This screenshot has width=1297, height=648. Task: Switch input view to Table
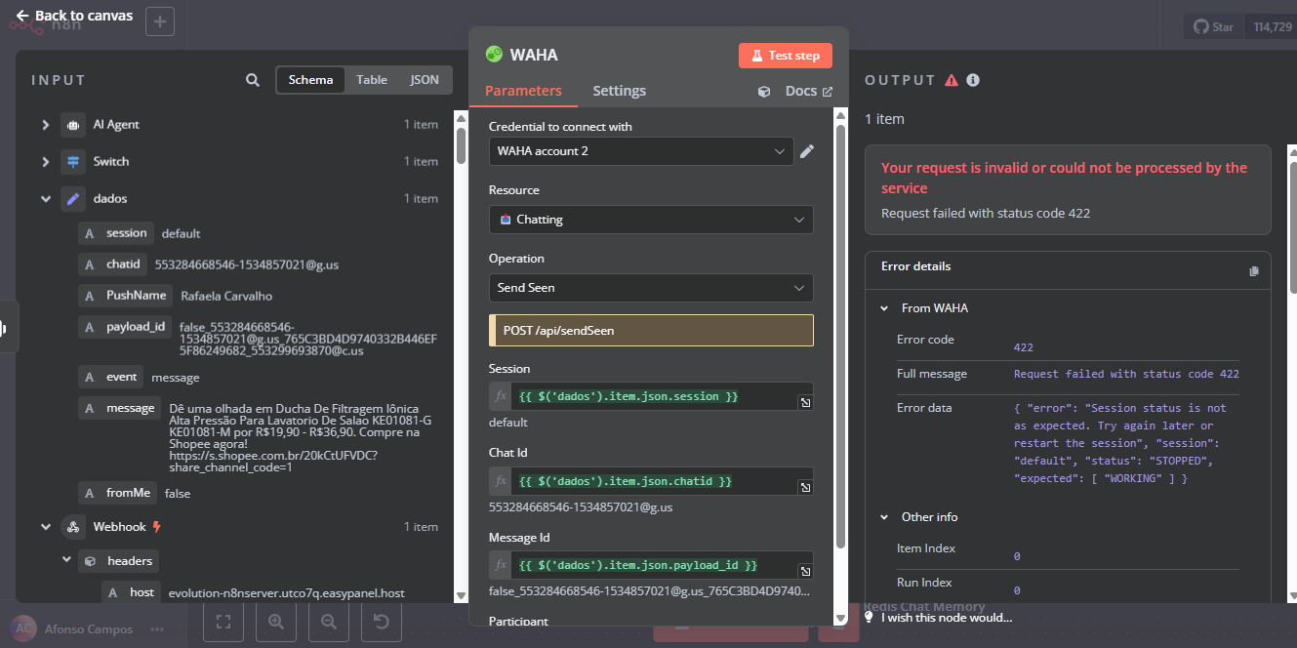pyautogui.click(x=372, y=80)
